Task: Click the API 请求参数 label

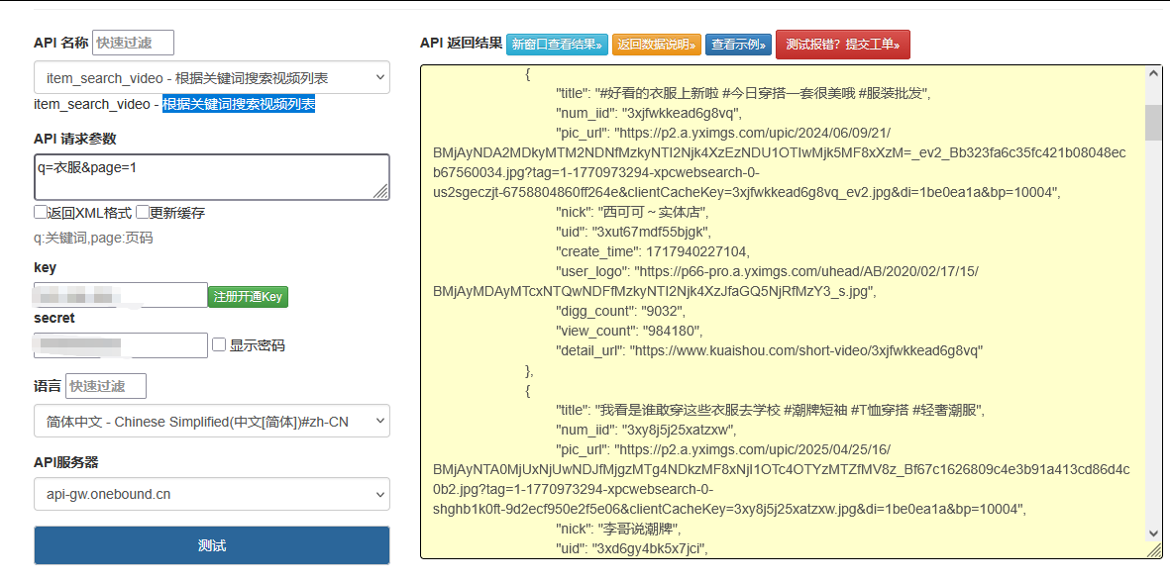Action: coord(74,139)
